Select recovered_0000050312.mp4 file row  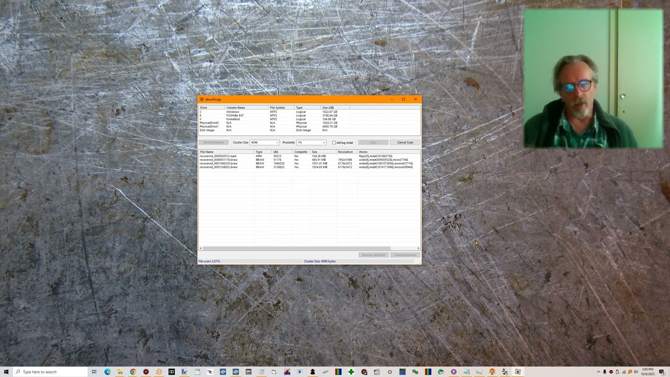[309, 156]
